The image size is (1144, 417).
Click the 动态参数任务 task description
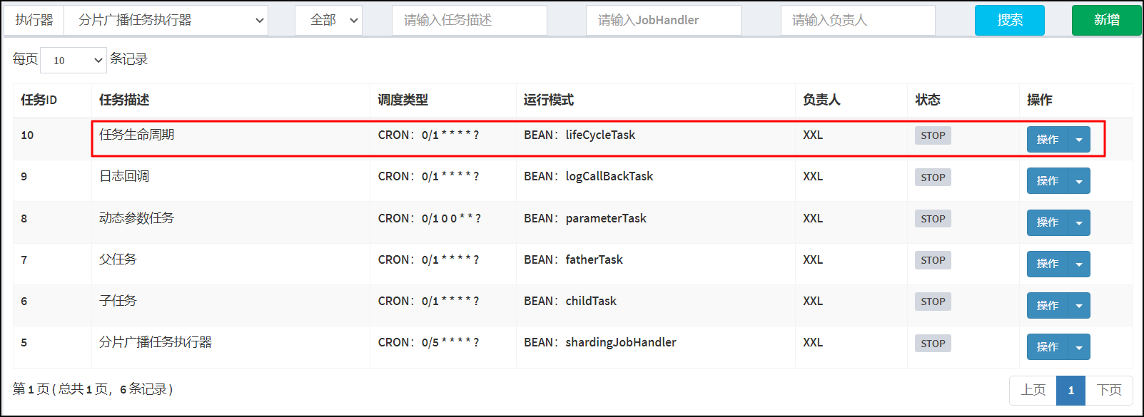[136, 218]
